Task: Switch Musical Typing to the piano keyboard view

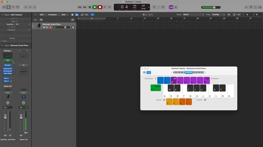Action: click(x=144, y=73)
